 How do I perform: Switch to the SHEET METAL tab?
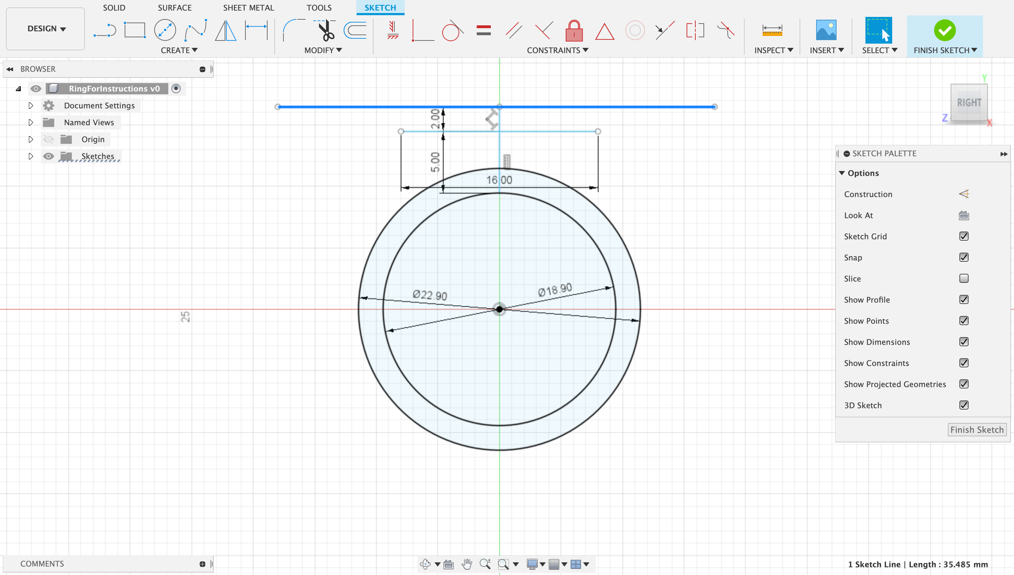click(x=248, y=7)
